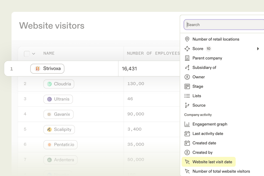Select the Source attribute
Image resolution: width=264 pixels, height=176 pixels.
click(x=199, y=105)
